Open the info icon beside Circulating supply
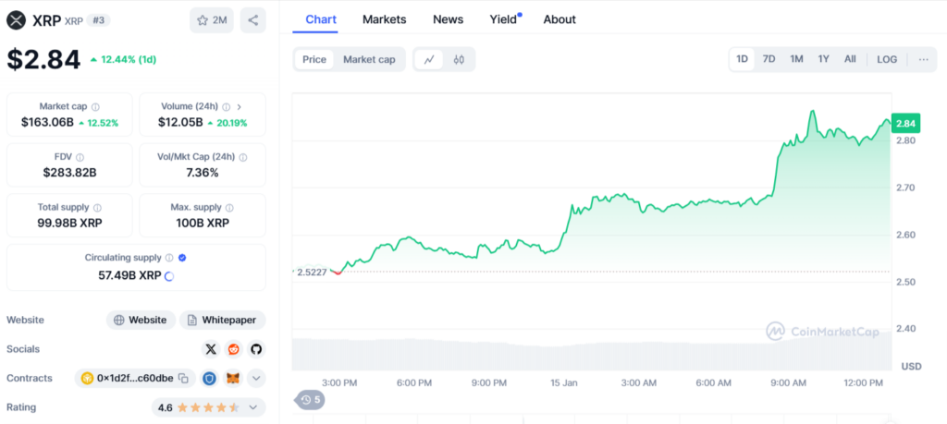This screenshot has height=424, width=947. tap(169, 258)
